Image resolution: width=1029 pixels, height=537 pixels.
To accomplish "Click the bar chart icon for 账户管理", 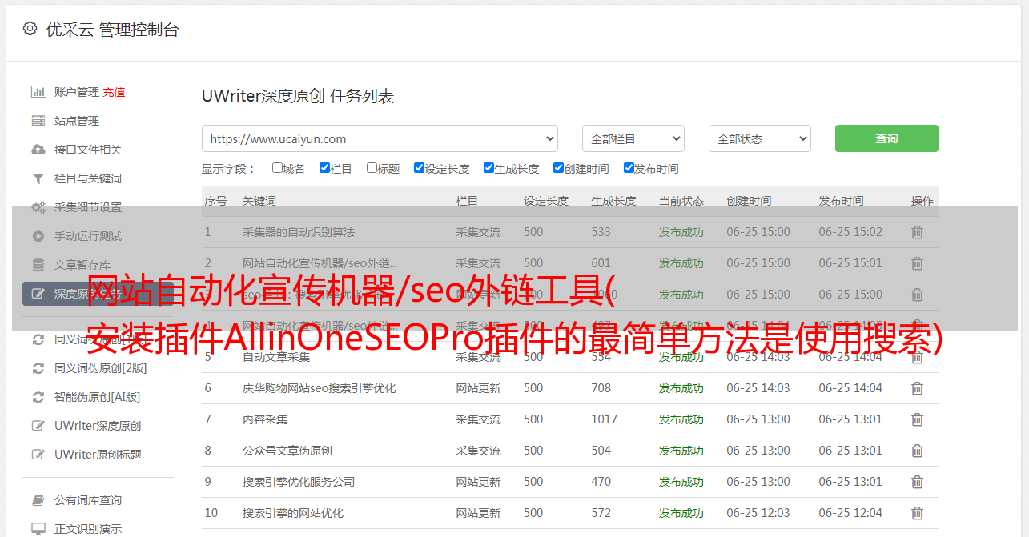I will 38,92.
